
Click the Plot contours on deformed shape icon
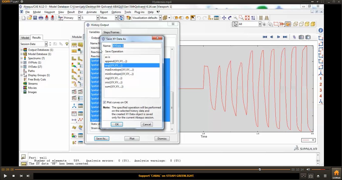pyautogui.click(x=74, y=65)
